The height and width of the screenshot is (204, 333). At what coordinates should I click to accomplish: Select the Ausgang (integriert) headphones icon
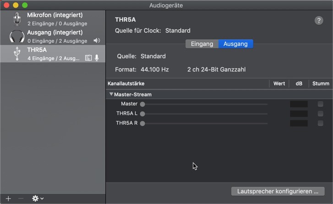click(17, 36)
